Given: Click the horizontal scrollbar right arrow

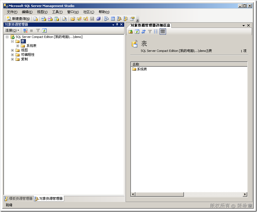Looking at the screenshot, I should point(245,194).
